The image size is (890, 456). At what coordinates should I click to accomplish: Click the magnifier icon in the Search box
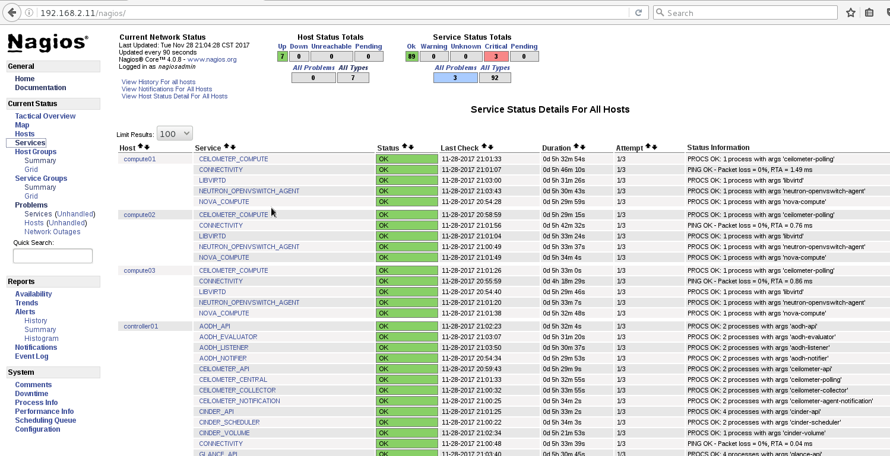click(660, 12)
